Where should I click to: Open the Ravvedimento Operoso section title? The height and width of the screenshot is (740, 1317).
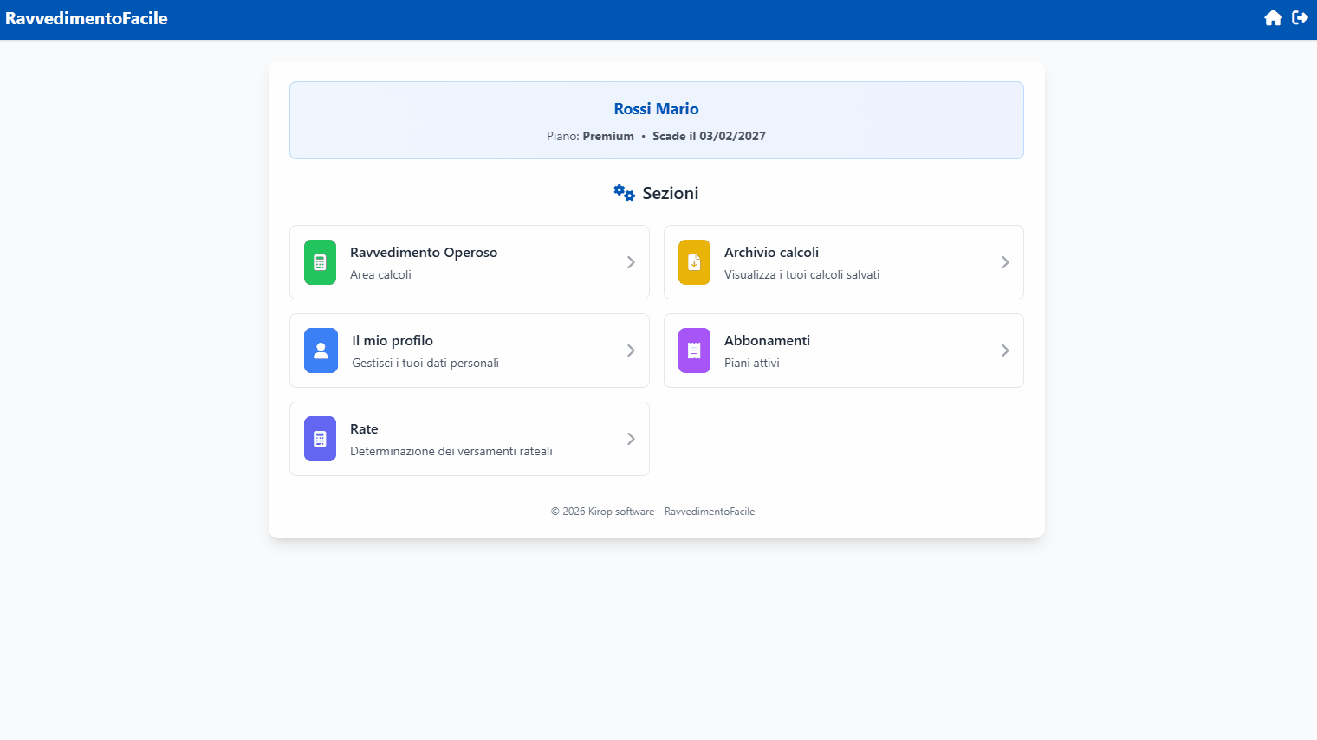[424, 253]
